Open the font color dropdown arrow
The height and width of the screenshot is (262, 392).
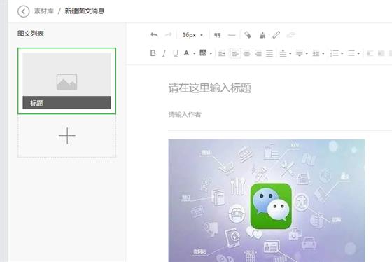click(x=195, y=53)
